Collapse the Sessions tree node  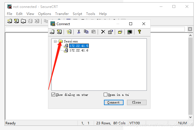(55, 41)
